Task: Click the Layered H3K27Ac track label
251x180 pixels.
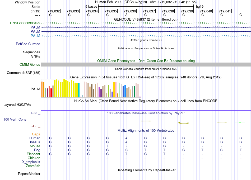Action: (x=17, y=105)
